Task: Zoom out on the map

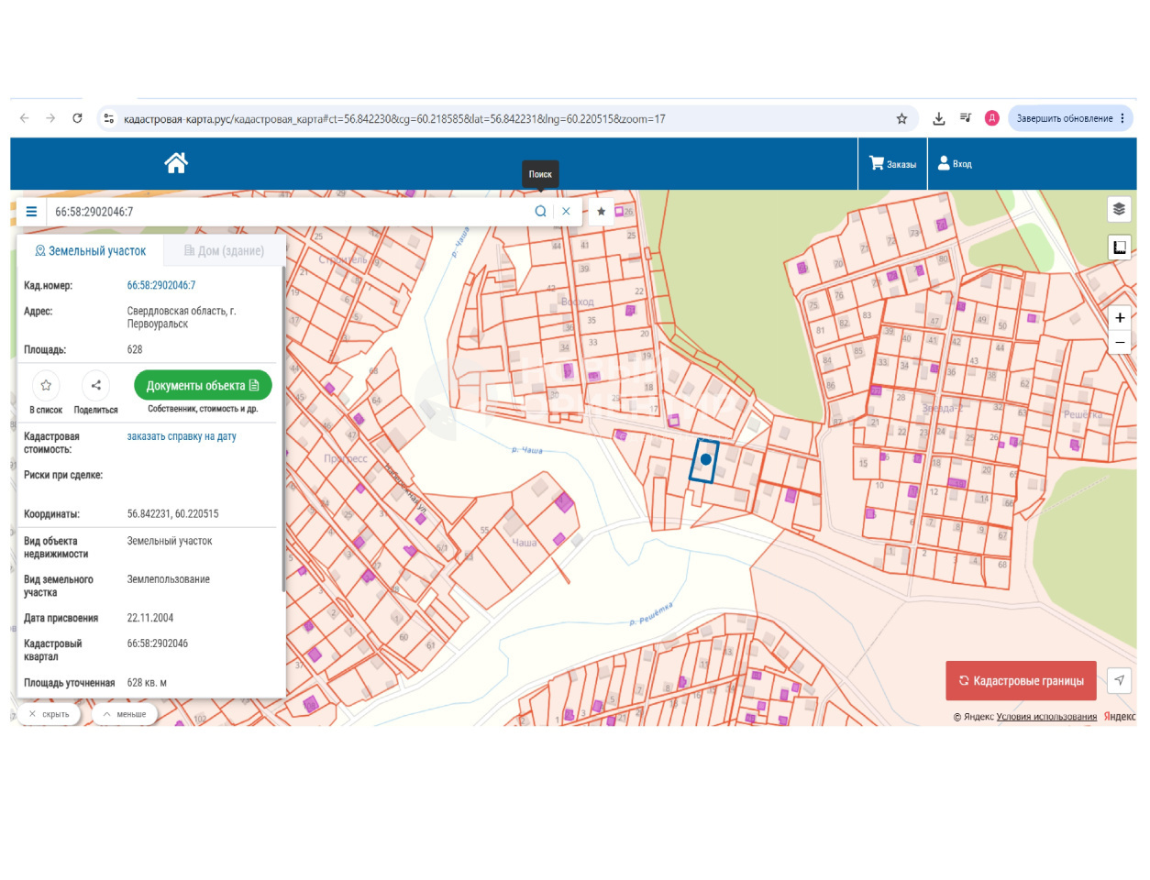Action: pyautogui.click(x=1120, y=342)
